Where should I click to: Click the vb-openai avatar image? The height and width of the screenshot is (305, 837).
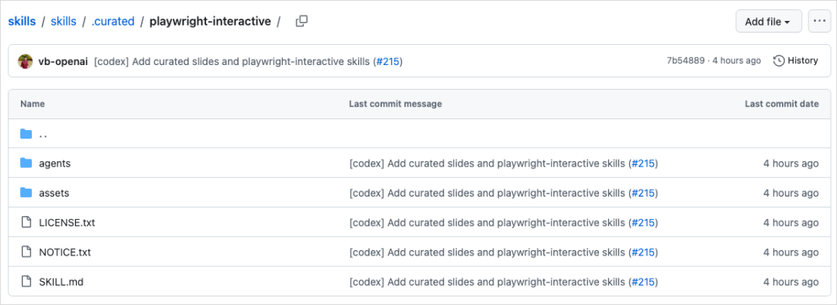click(x=25, y=61)
